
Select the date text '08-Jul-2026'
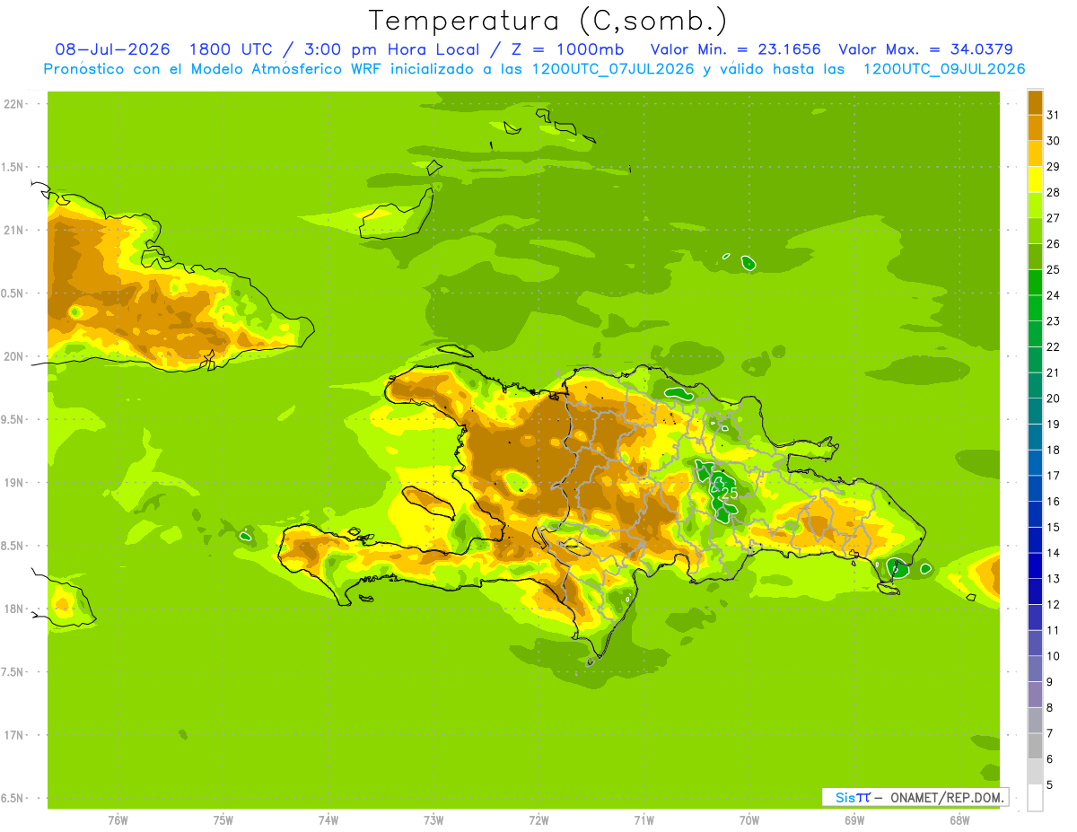click(x=112, y=49)
